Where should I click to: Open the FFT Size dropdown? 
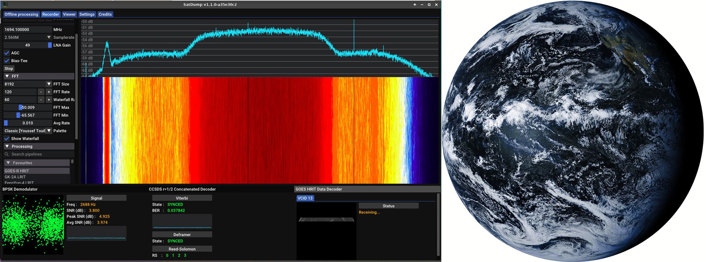click(49, 84)
